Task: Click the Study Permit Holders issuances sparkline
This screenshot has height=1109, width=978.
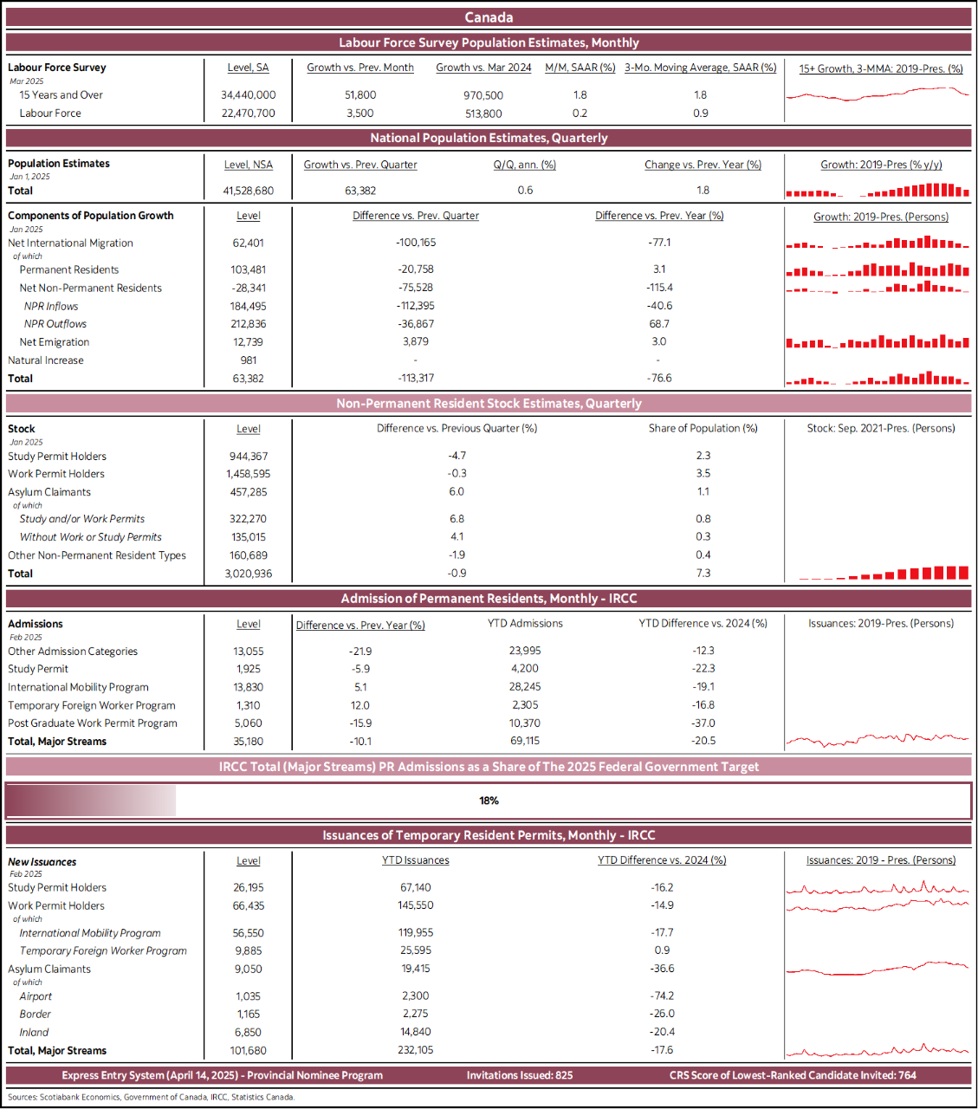Action: point(878,888)
